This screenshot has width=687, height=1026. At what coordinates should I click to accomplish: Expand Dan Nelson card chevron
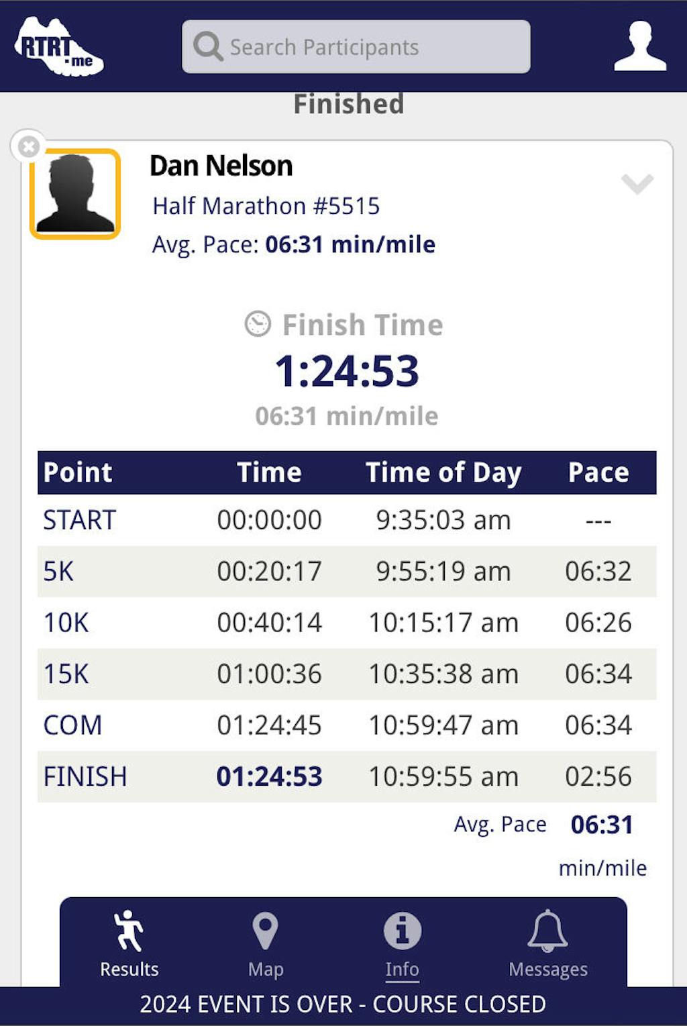637,183
